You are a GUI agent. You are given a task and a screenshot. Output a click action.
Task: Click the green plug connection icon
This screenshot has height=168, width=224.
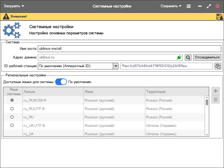pos(179,57)
